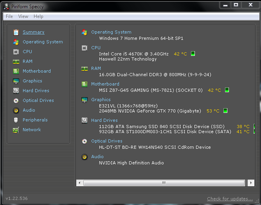This screenshot has height=205, width=261.
Task: Click the Piriform Speccy title bar app icon
Action: click(x=6, y=7)
